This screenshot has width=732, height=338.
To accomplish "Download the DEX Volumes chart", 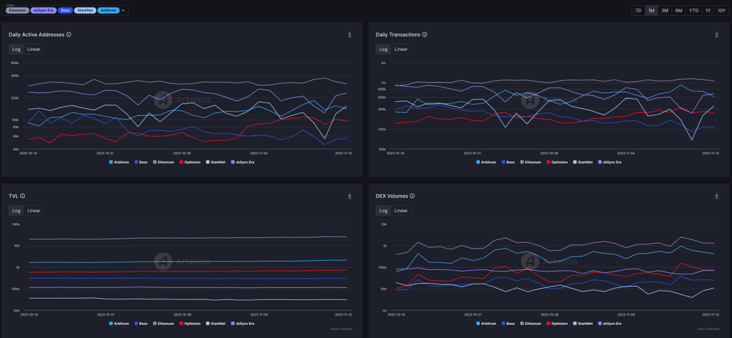I will 716,196.
